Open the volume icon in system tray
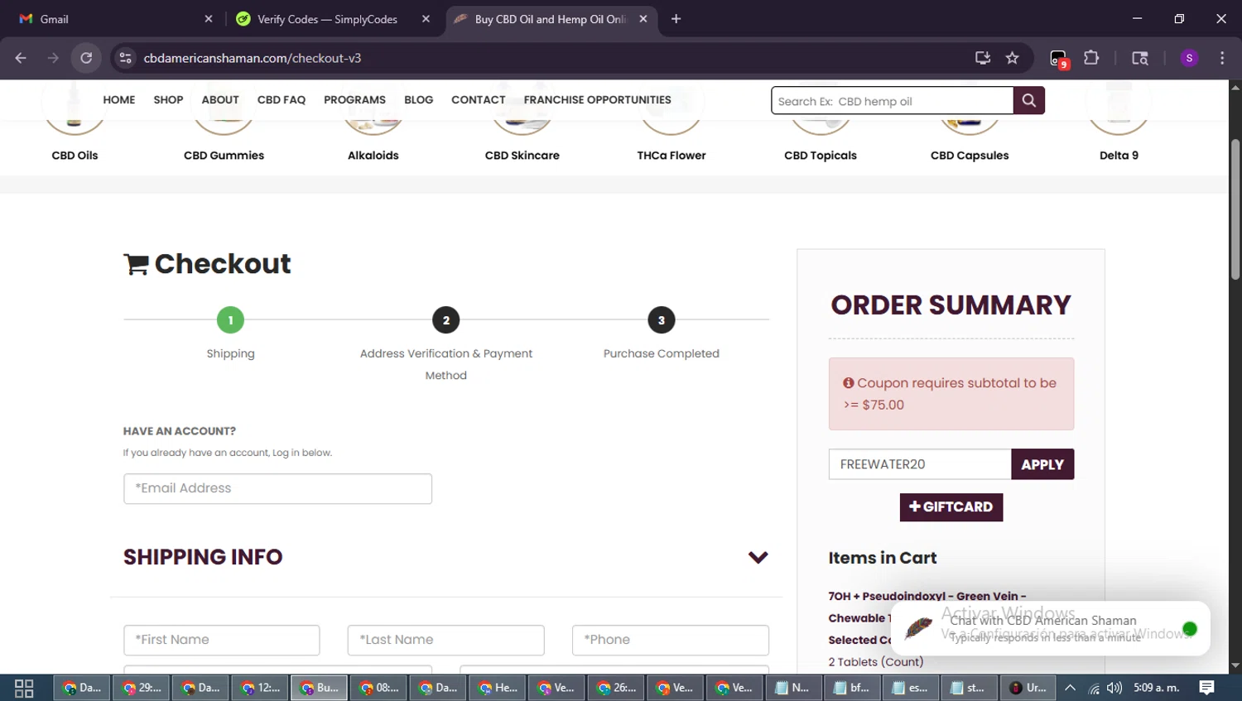The width and height of the screenshot is (1242, 701). click(x=1114, y=688)
